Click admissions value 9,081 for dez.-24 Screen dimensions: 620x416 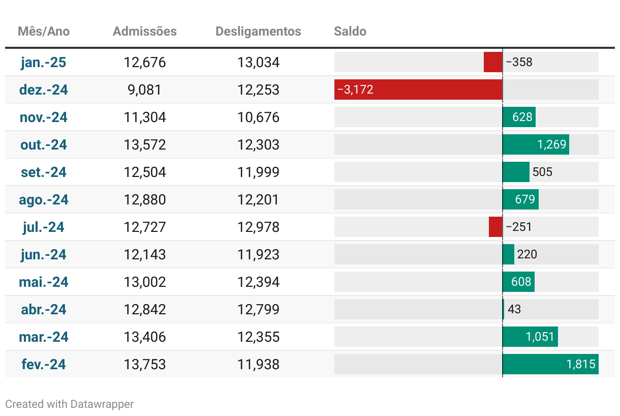coord(145,90)
